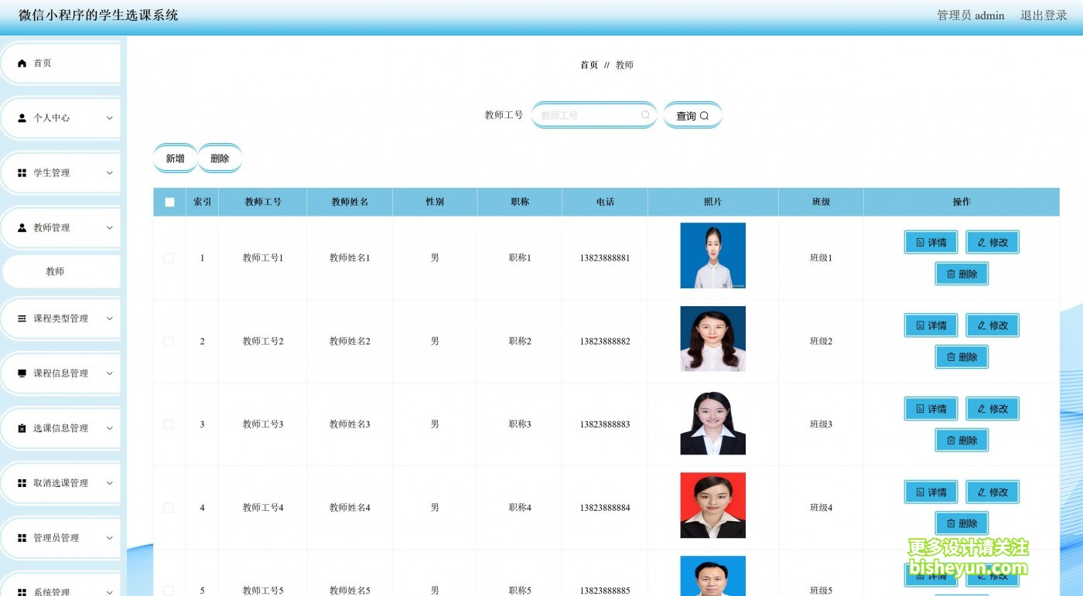Click the grid icon beside 取消选课管理
Viewport: 1083px width, 596px height.
point(22,483)
